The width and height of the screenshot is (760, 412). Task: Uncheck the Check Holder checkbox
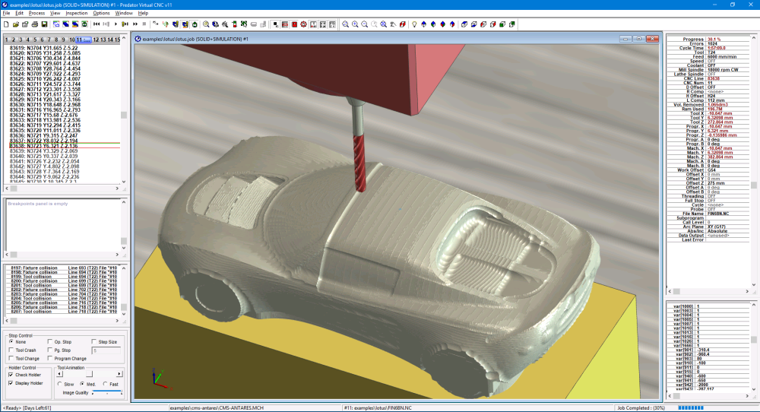11,375
